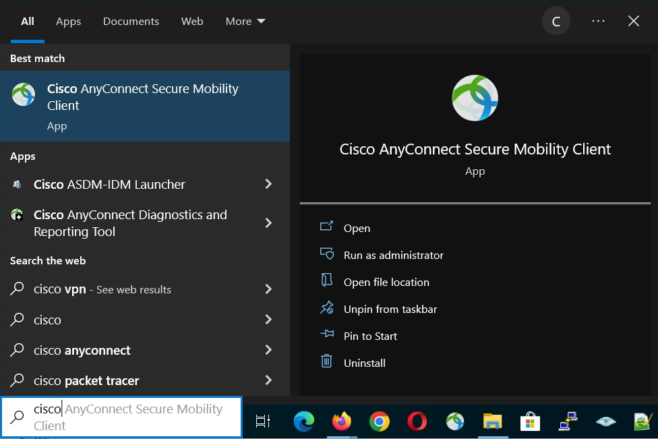Expand AnyConnect Diagnostics and Reporting Tool arrow

(x=268, y=223)
